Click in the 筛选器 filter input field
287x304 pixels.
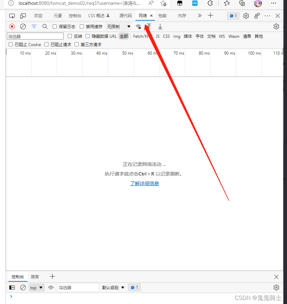point(34,36)
